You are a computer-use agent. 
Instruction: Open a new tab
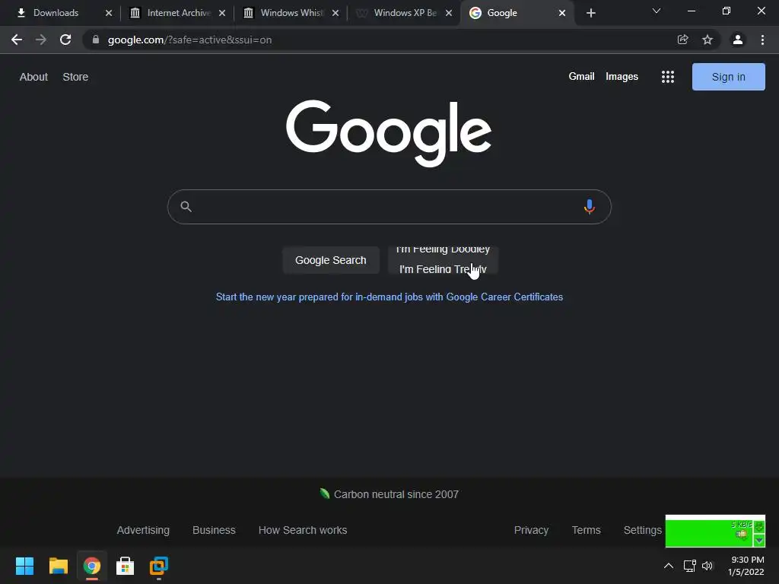click(590, 13)
